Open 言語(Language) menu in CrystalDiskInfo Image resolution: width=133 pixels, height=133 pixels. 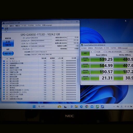pyautogui.click(x=47, y=25)
